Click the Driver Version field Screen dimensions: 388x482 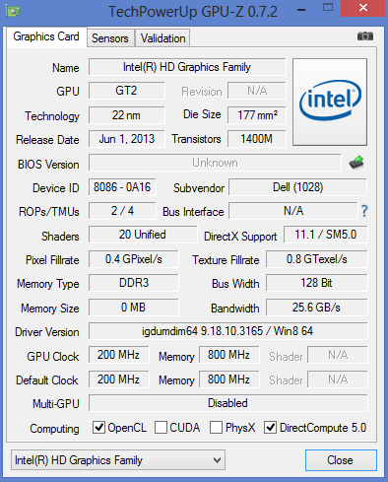click(x=228, y=331)
